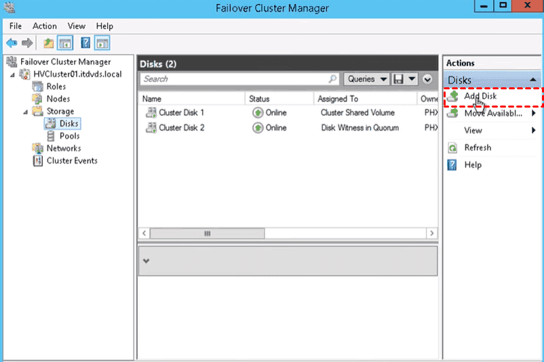Click the Refresh icon in Actions pane
The width and height of the screenshot is (544, 362).
(452, 148)
